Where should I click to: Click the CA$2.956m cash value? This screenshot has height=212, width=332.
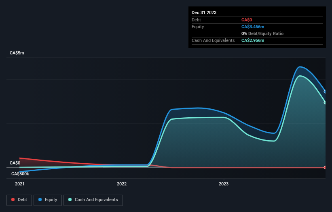click(x=253, y=40)
